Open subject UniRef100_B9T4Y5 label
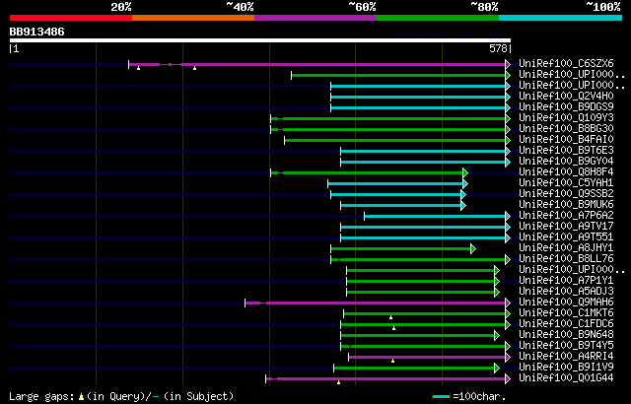 566,346
